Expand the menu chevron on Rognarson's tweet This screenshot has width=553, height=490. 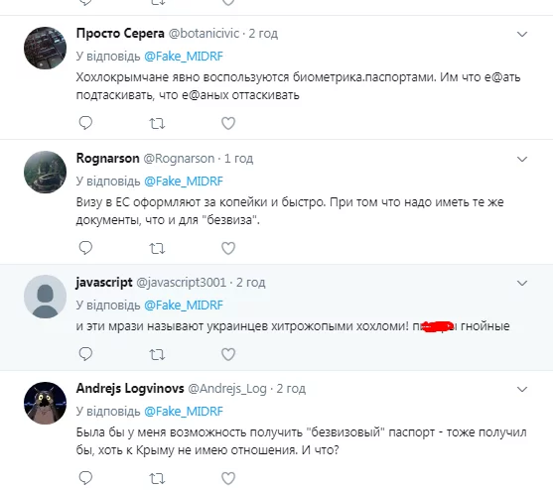point(522,160)
